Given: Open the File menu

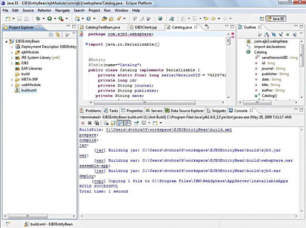Looking at the screenshot, I should coord(5,11).
